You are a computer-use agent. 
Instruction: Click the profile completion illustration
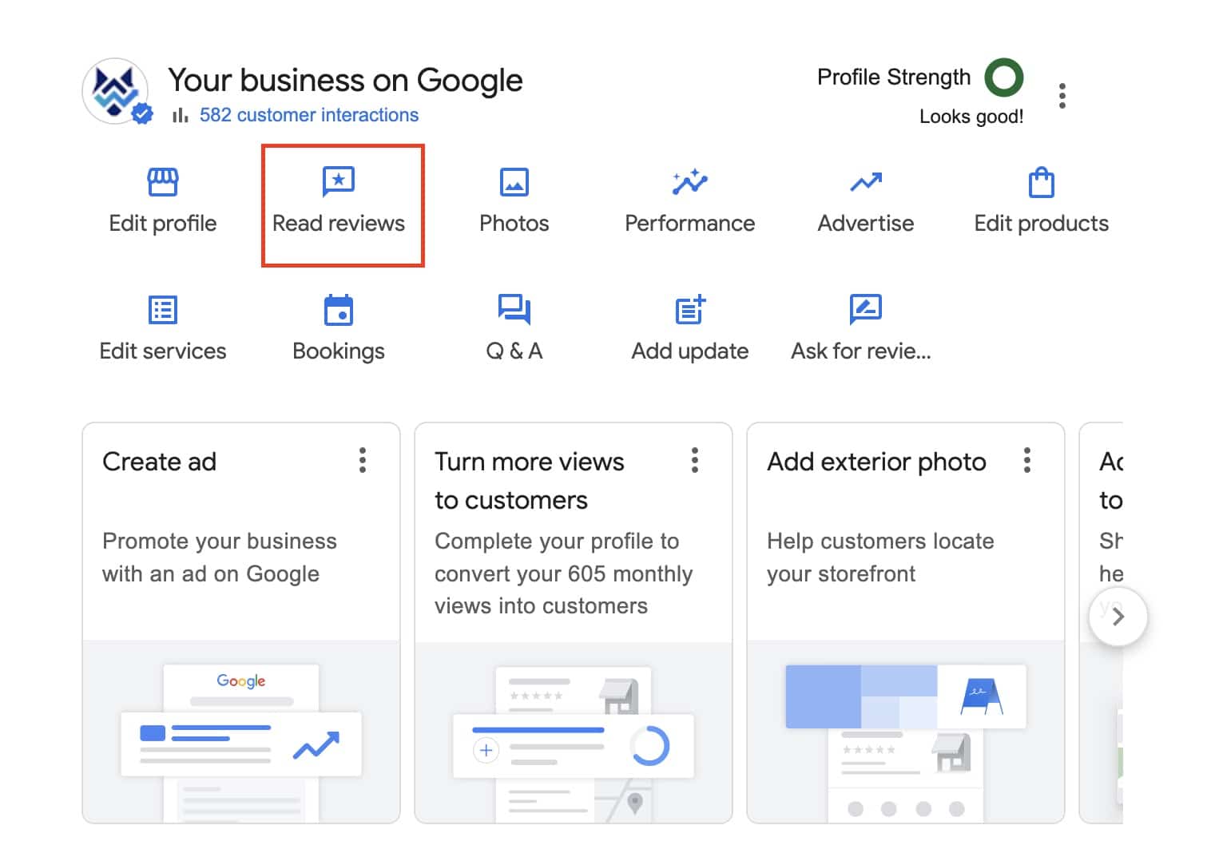(x=574, y=732)
